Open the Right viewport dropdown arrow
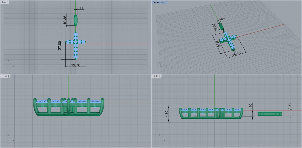Image resolution: width=302 pixels, height=148 pixels. coord(160,76)
